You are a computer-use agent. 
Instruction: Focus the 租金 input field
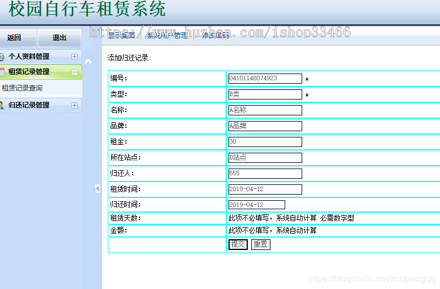(265, 142)
